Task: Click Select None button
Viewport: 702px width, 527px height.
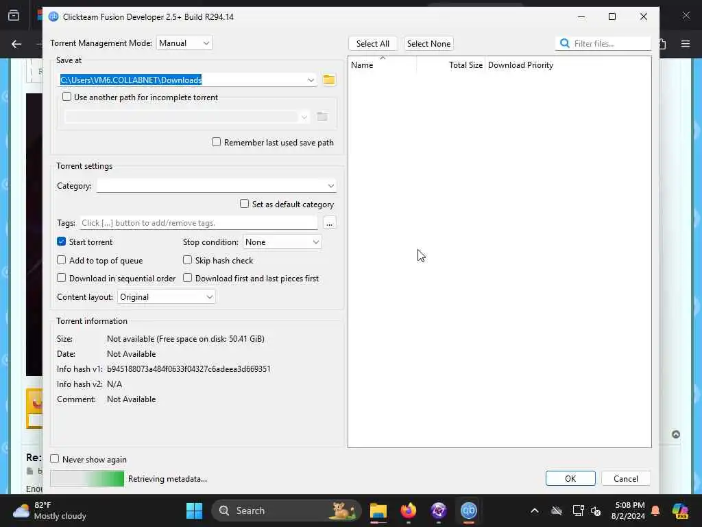Action: coord(428,43)
